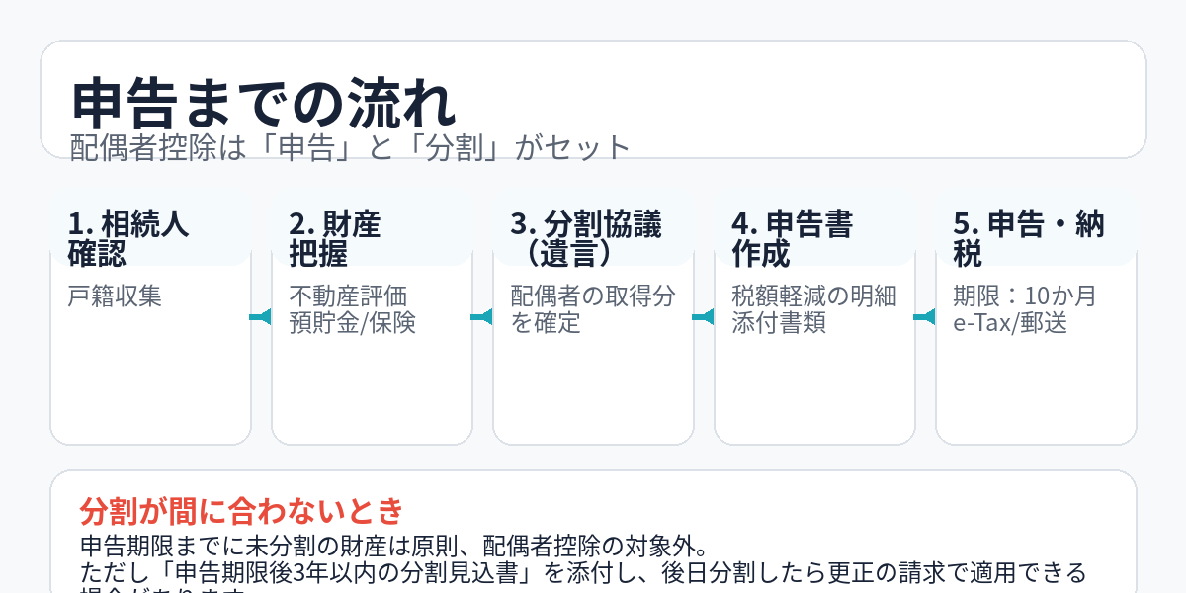Click the 期限：10か月 deadline text
The width and height of the screenshot is (1186, 593).
[x=1025, y=296]
